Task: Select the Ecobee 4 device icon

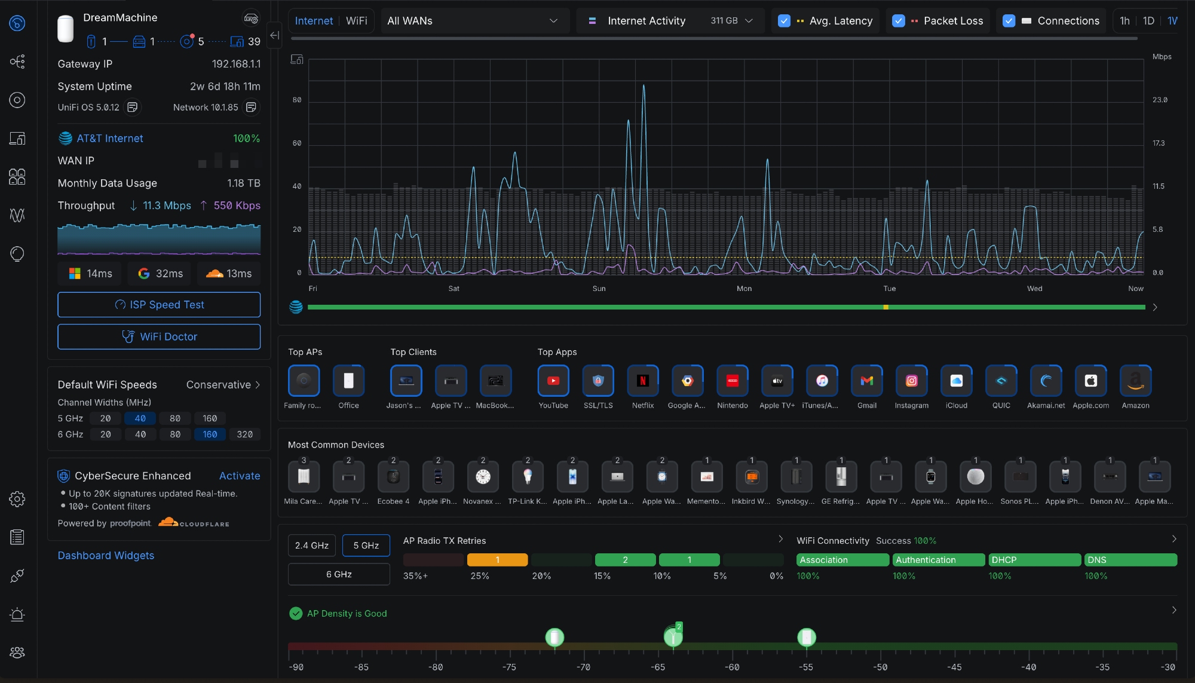Action: (393, 477)
